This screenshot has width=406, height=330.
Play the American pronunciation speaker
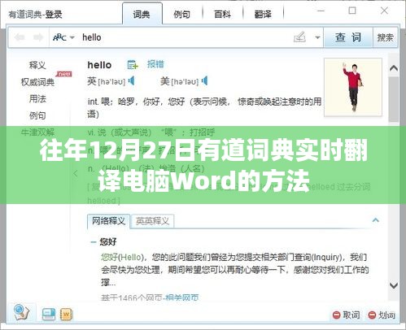click(205, 80)
